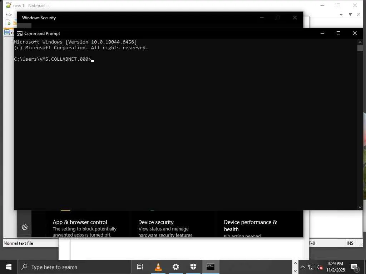Screen dimensions: 366x274
Task: Open Device performance & health section
Action: point(251,226)
